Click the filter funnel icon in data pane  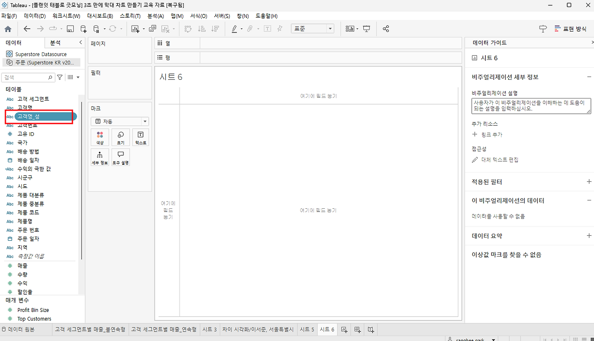(x=60, y=77)
